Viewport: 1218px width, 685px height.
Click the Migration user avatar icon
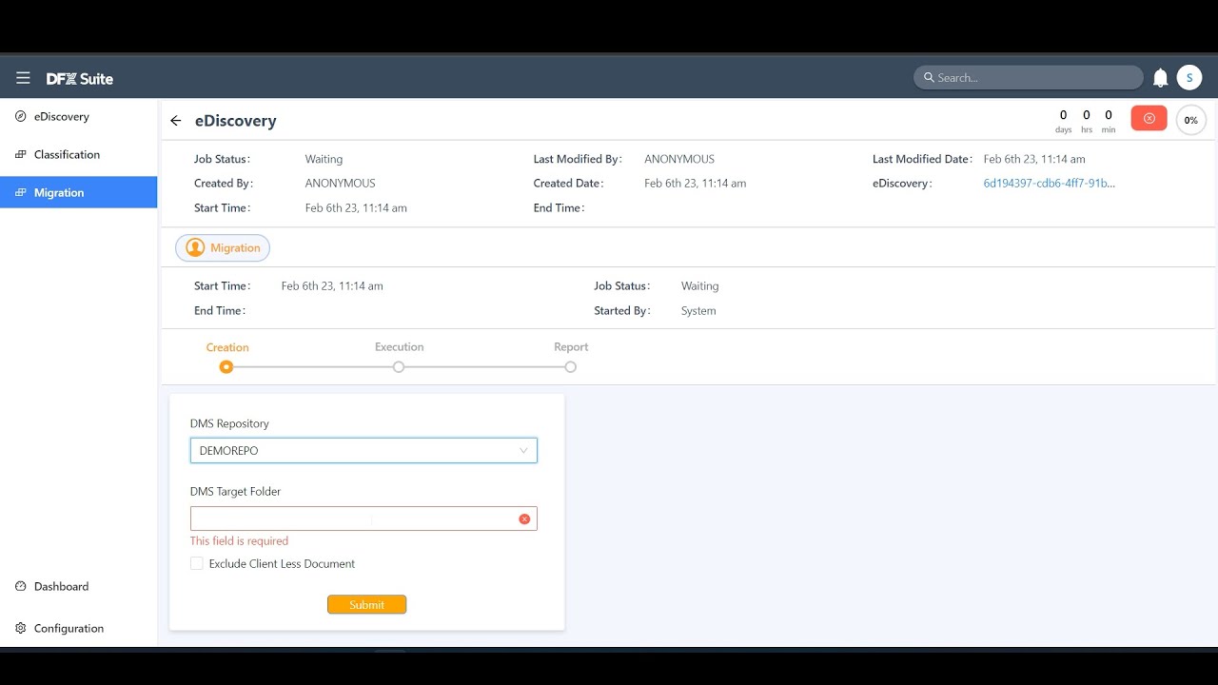195,248
